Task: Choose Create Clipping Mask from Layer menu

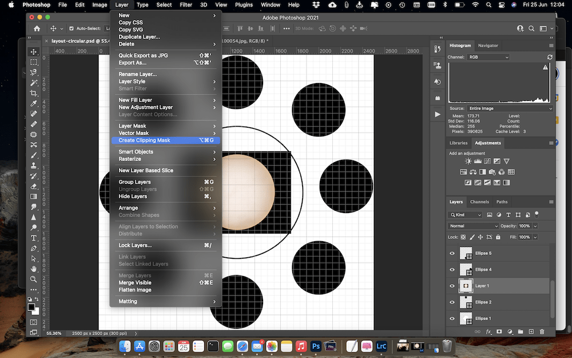Action: tap(166, 140)
